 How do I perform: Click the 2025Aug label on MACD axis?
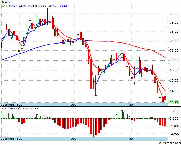tap(7, 139)
